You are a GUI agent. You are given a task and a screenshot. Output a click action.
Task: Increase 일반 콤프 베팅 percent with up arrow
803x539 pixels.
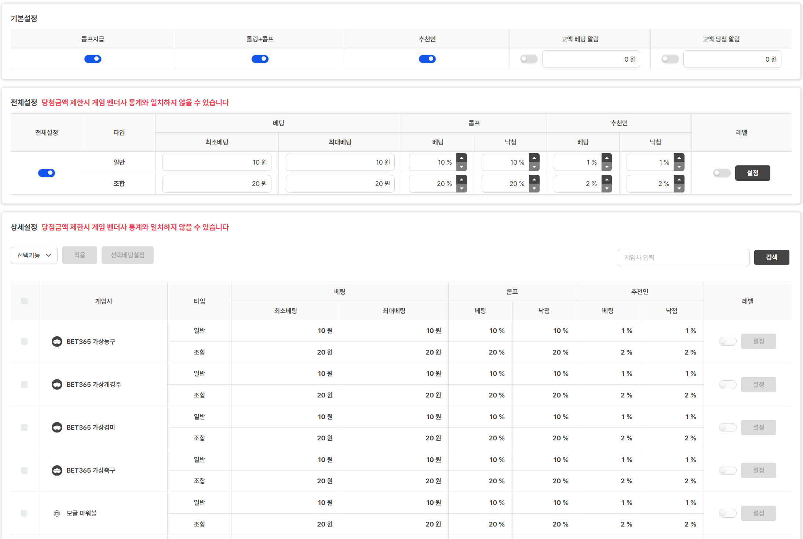point(461,158)
